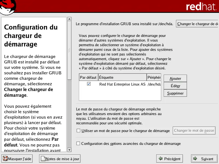
Task: Click the redhat wordmark in the header
Action: click(x=201, y=7)
